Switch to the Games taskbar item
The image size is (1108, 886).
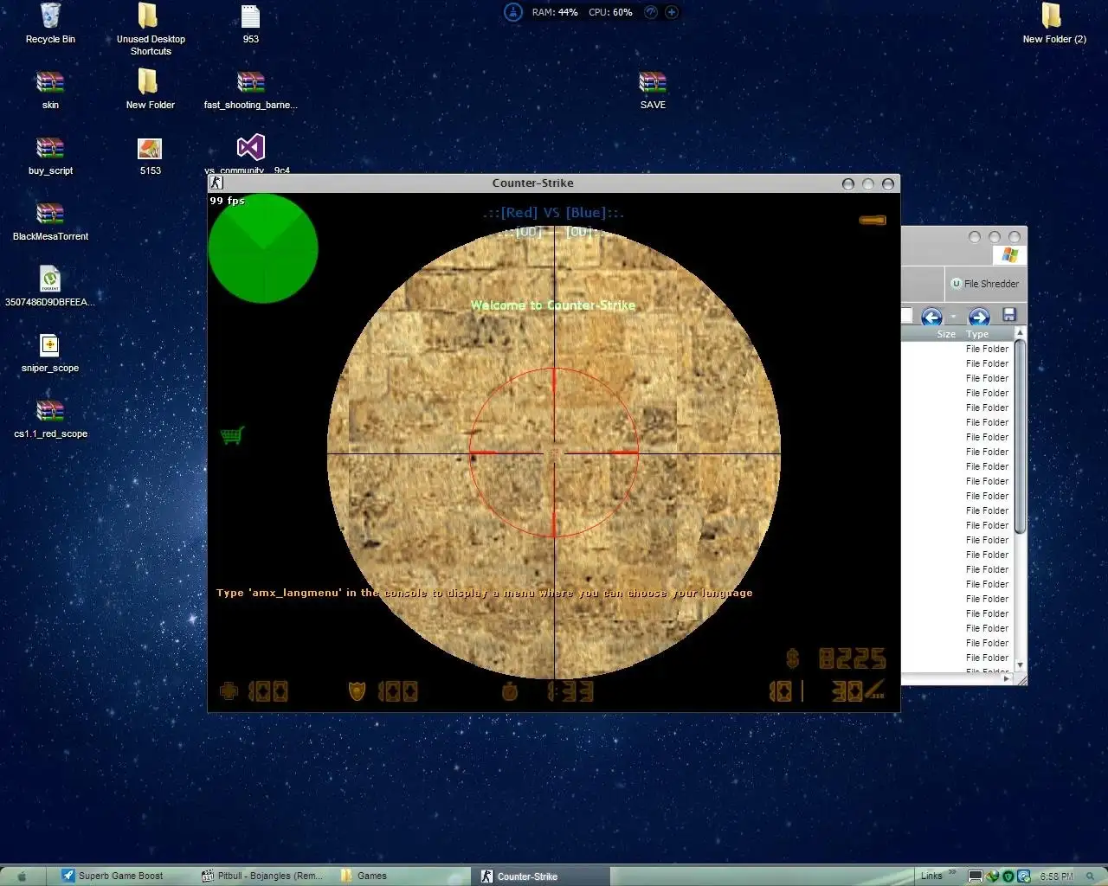pos(403,876)
